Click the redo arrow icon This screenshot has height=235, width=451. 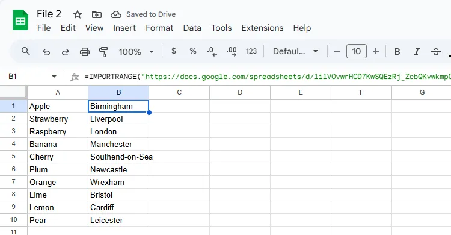click(66, 52)
